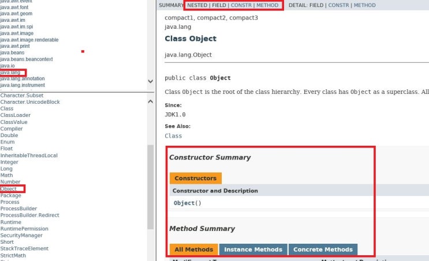
Task: Open StackTraceElement class
Action: 24,248
